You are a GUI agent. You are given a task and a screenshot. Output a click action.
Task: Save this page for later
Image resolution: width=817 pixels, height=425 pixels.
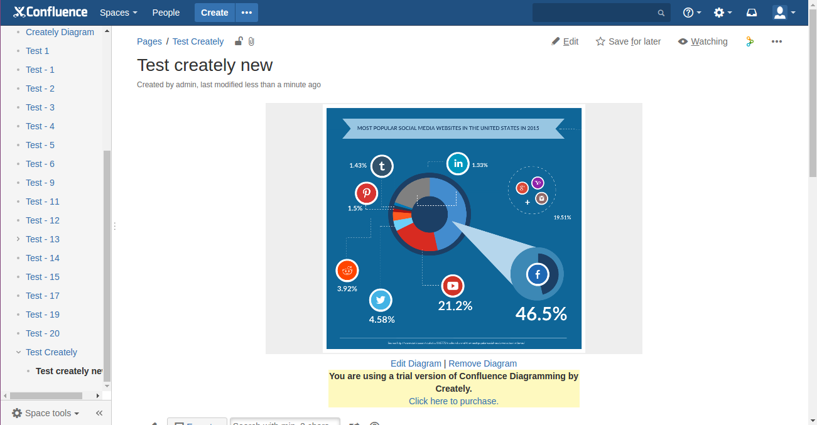point(628,41)
